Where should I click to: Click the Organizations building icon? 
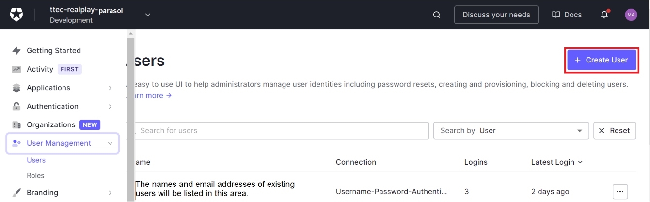pyautogui.click(x=16, y=125)
